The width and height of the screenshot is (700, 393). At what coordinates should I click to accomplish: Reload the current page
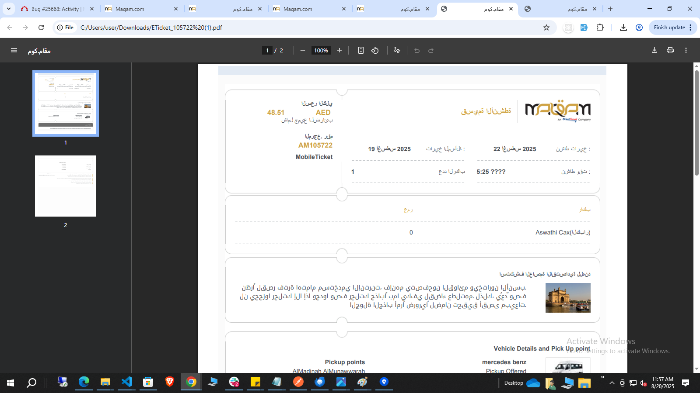[41, 28]
